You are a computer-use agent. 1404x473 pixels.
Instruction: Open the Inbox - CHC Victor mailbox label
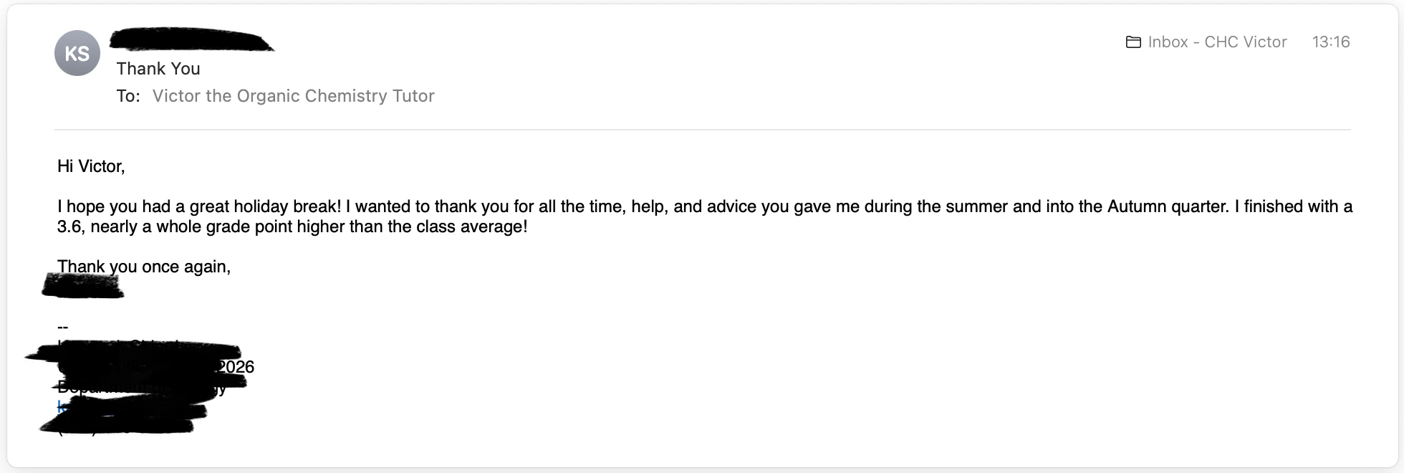pyautogui.click(x=1217, y=42)
